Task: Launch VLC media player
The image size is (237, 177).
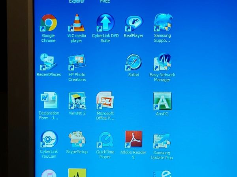Action: (77, 23)
